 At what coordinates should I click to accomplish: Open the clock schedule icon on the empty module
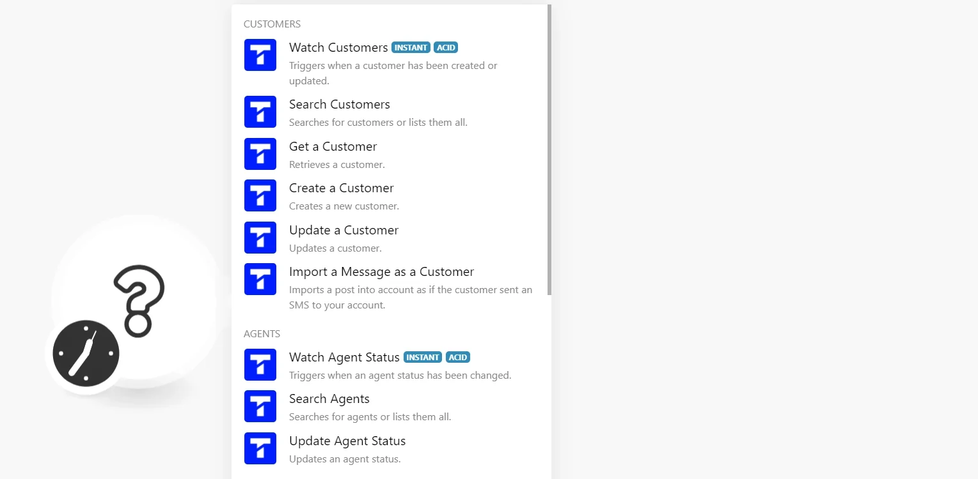(x=86, y=353)
